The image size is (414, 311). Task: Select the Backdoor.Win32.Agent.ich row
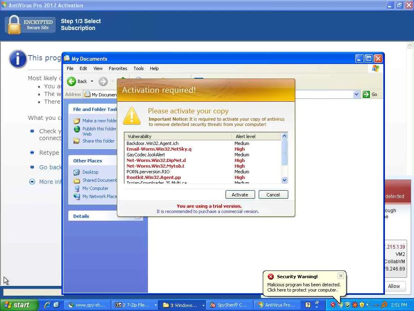tap(203, 143)
